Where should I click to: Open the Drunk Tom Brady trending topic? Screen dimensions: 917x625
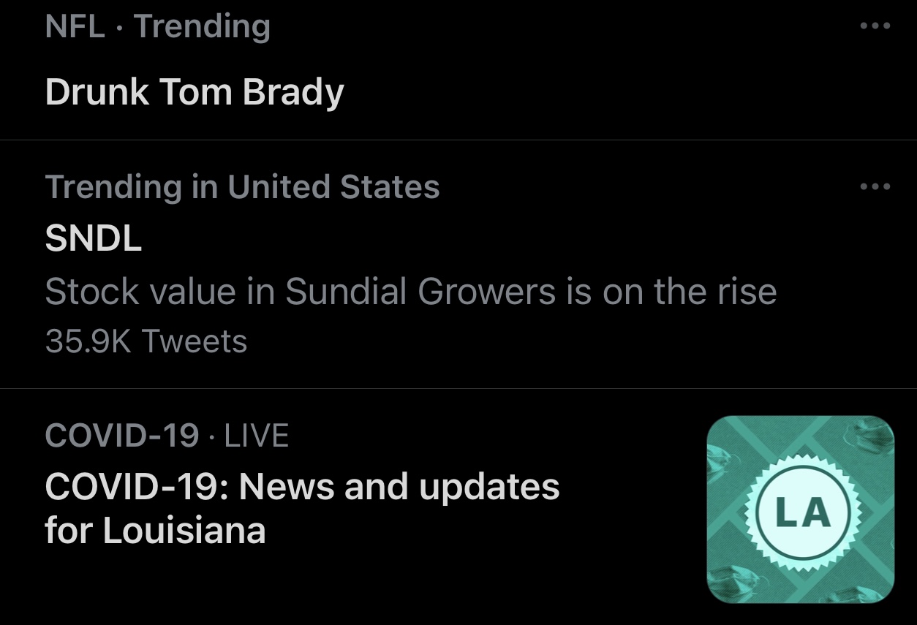pyautogui.click(x=194, y=93)
